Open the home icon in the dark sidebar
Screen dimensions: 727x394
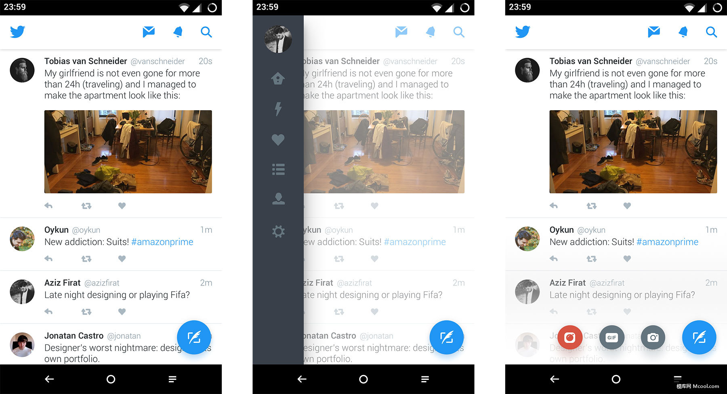point(278,78)
